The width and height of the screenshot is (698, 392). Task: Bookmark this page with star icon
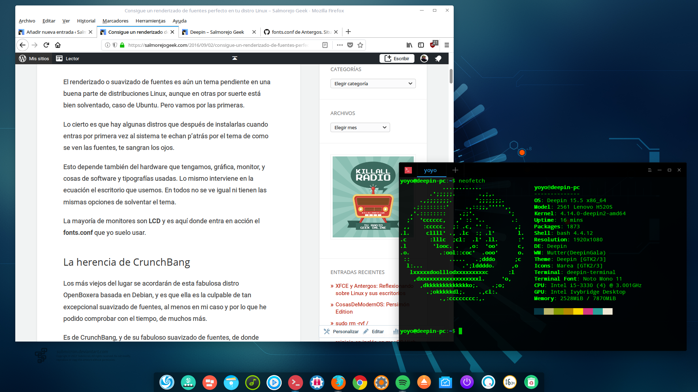pyautogui.click(x=360, y=45)
